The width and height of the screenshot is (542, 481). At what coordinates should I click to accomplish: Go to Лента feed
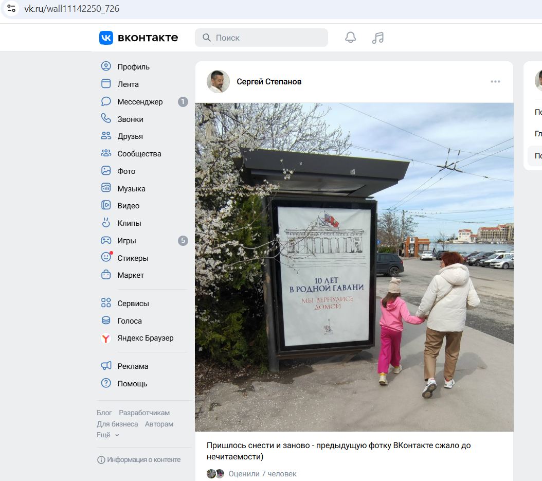click(128, 84)
